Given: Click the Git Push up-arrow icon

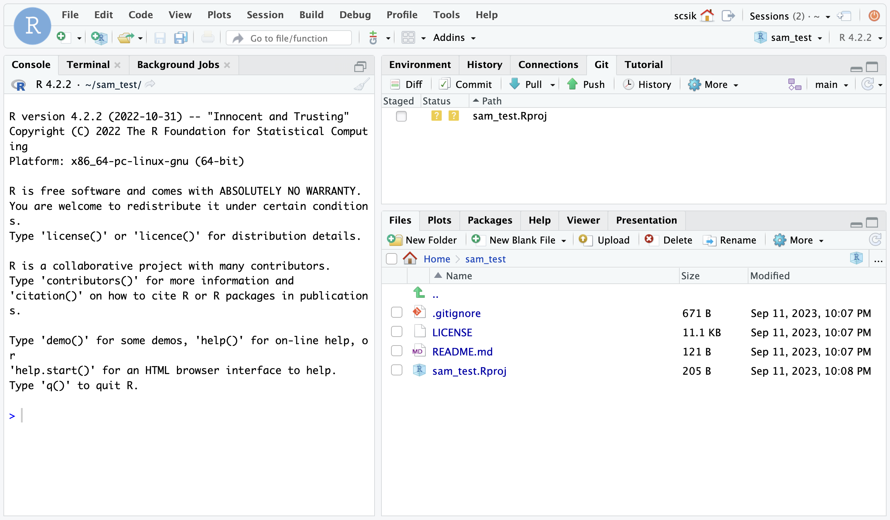Looking at the screenshot, I should click(x=572, y=84).
